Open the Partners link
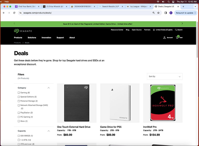199x146 pixels. pos(147,30)
